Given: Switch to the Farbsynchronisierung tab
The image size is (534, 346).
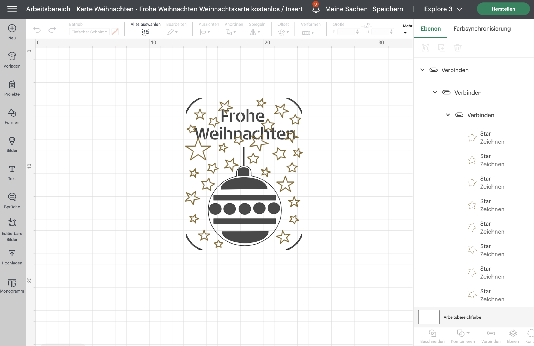Looking at the screenshot, I should point(482,28).
